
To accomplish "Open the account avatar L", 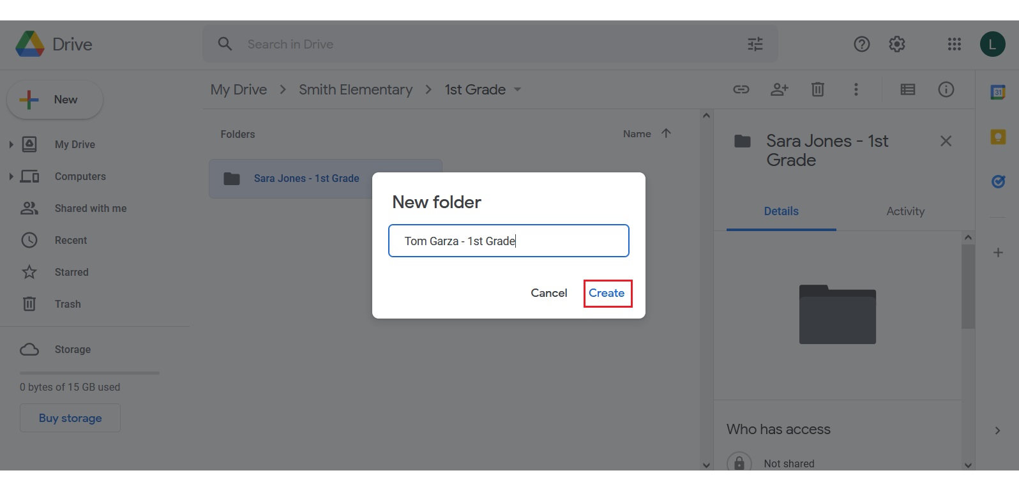I will 993,44.
